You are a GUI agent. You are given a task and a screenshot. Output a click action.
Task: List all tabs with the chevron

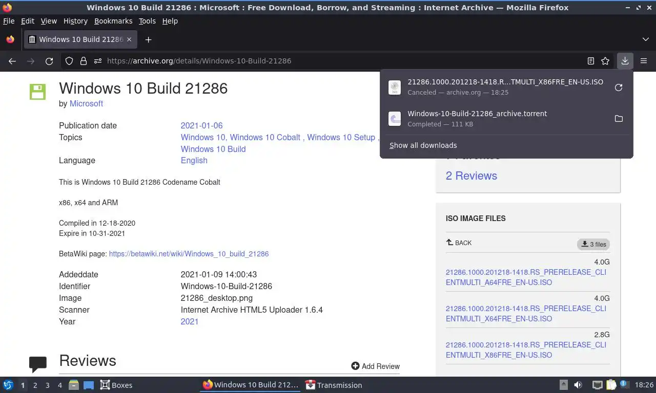coord(646,39)
